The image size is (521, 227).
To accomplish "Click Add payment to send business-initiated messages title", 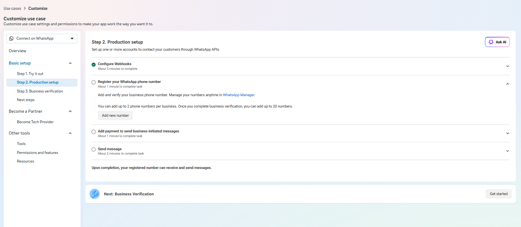I will point(139,131).
